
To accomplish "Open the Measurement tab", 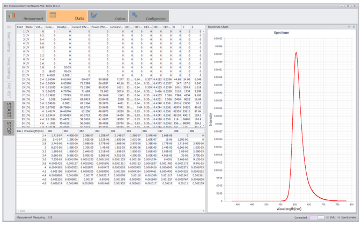I will pos(26,16).
